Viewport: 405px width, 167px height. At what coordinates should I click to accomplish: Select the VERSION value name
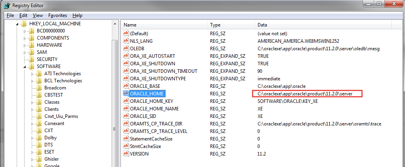click(x=139, y=154)
